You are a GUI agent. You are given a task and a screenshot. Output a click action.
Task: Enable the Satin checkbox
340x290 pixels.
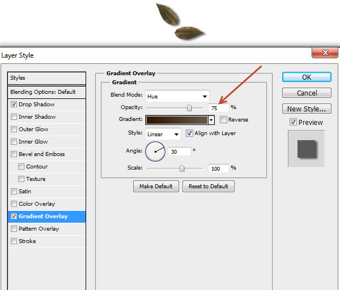pos(14,192)
